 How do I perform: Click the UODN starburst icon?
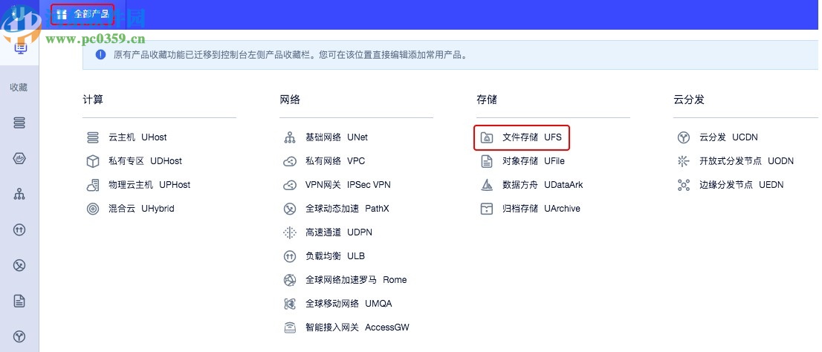tap(683, 161)
